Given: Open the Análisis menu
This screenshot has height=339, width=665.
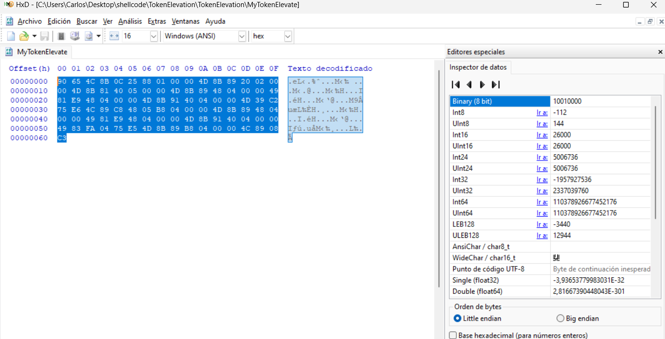Looking at the screenshot, I should pos(130,22).
